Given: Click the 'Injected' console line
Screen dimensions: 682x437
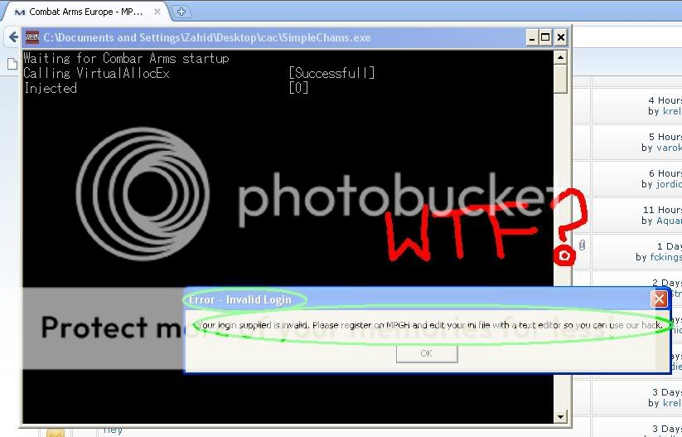Looking at the screenshot, I should click(51, 88).
